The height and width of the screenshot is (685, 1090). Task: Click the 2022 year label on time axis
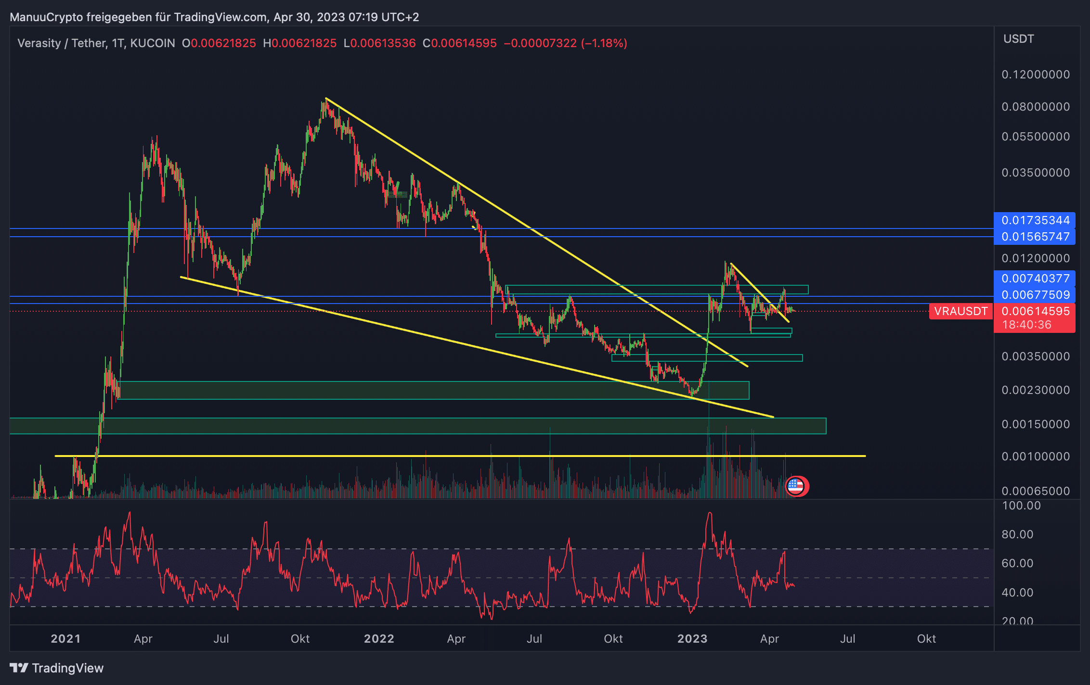point(379,639)
